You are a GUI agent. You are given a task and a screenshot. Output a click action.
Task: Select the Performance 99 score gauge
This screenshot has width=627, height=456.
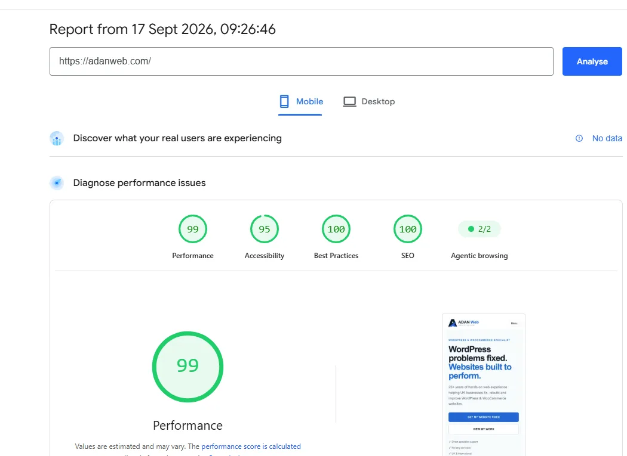click(x=193, y=229)
